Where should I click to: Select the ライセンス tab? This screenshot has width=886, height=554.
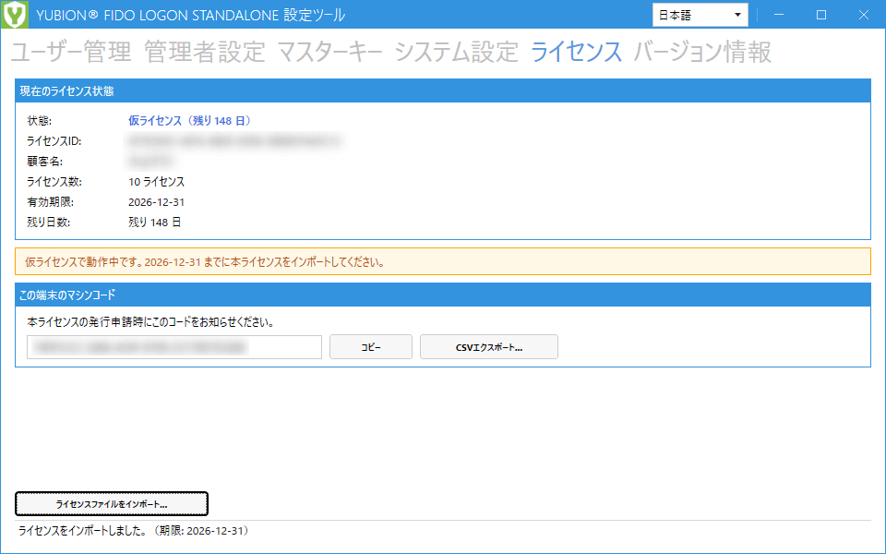[576, 52]
